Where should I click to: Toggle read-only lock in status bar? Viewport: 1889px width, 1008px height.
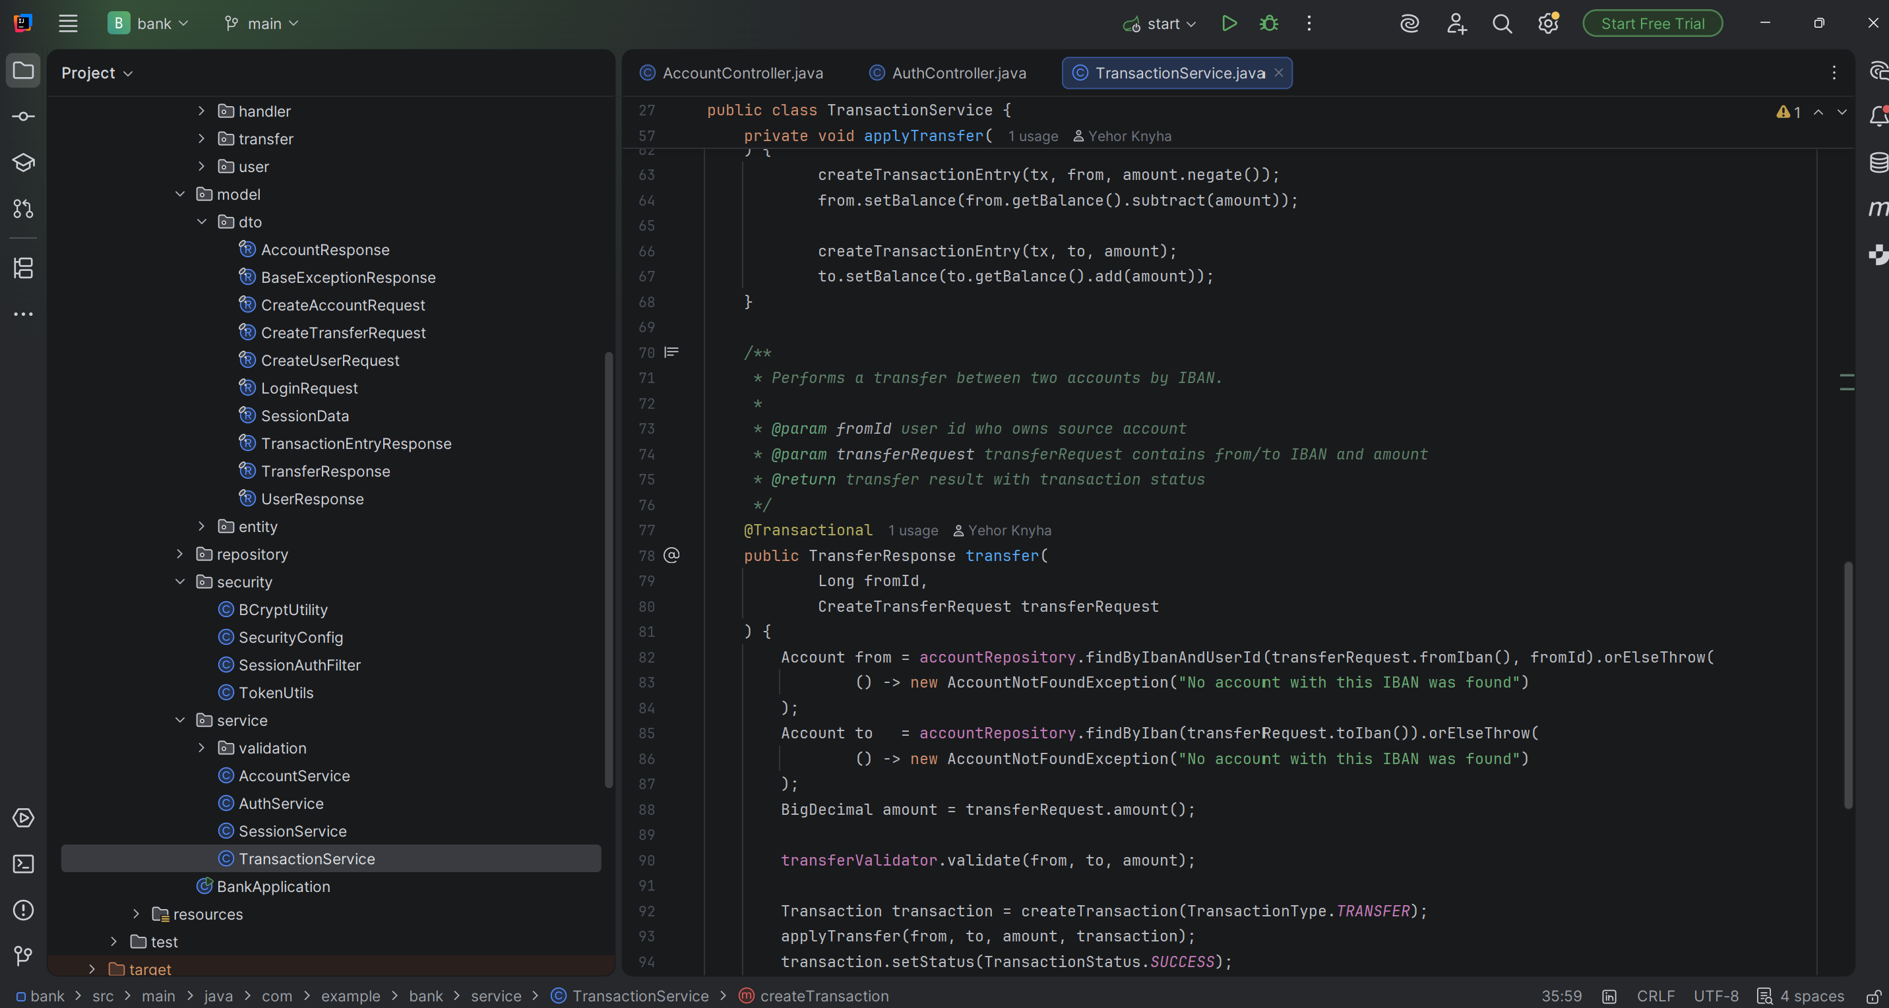1873,996
